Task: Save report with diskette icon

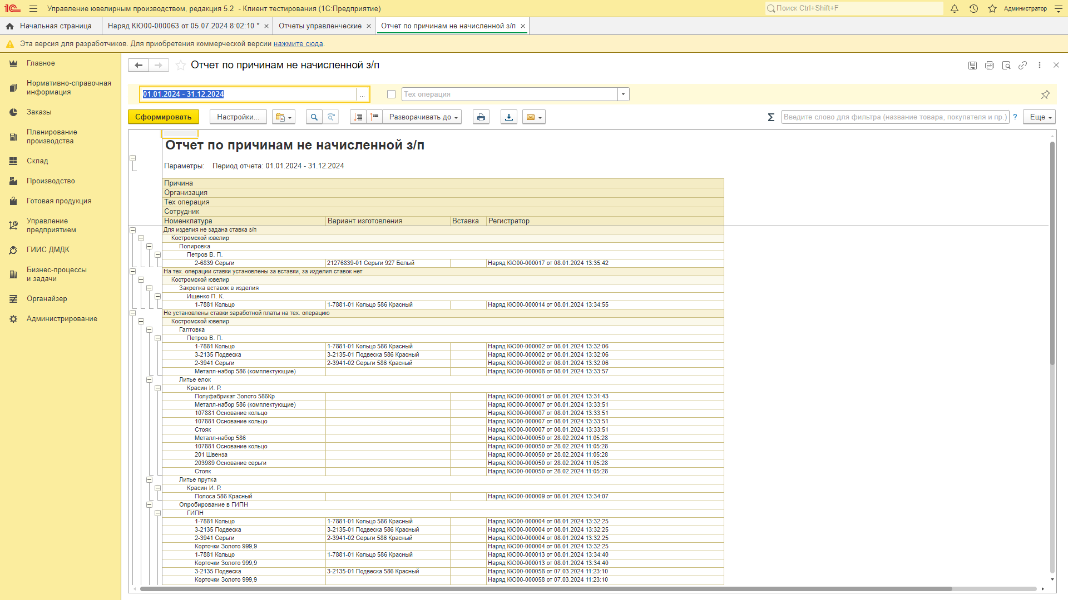Action: 972,66
